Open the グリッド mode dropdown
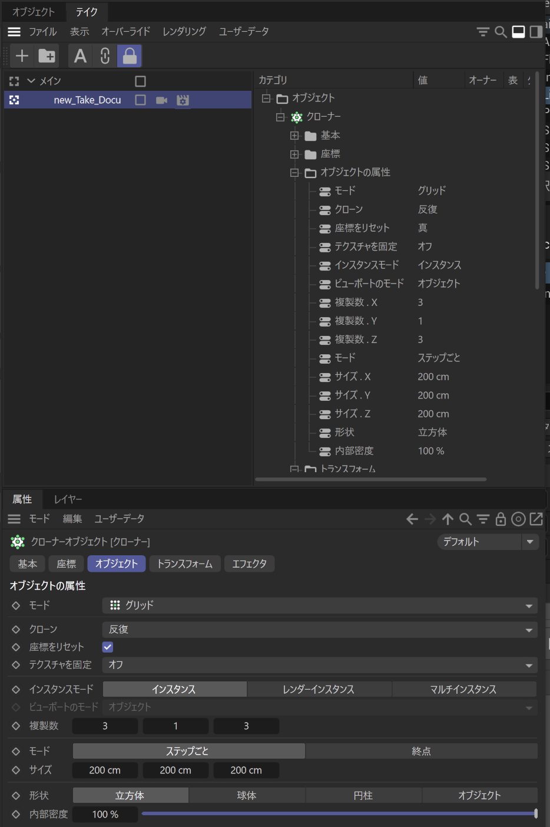Screen dimensions: 550x827 [x=320, y=605]
